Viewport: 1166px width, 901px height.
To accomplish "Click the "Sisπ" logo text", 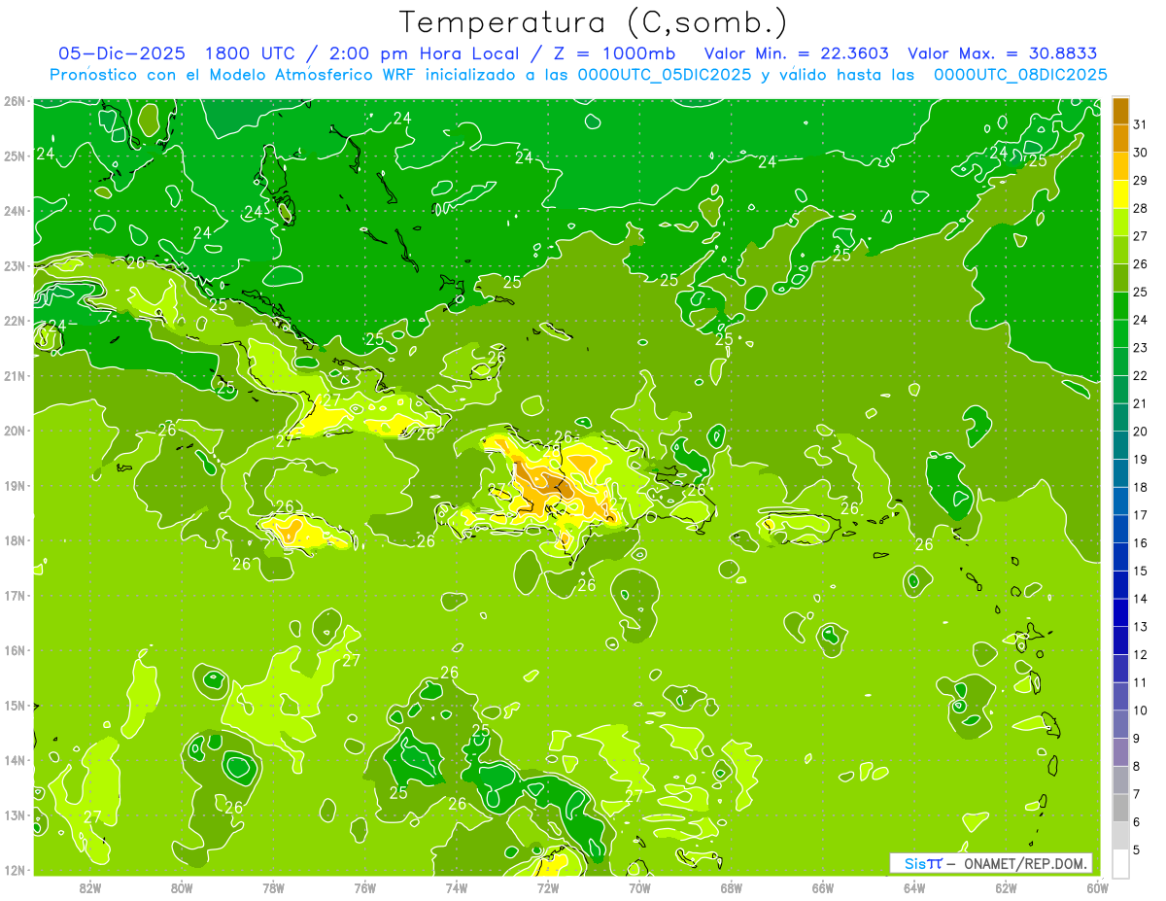I will [x=923, y=863].
